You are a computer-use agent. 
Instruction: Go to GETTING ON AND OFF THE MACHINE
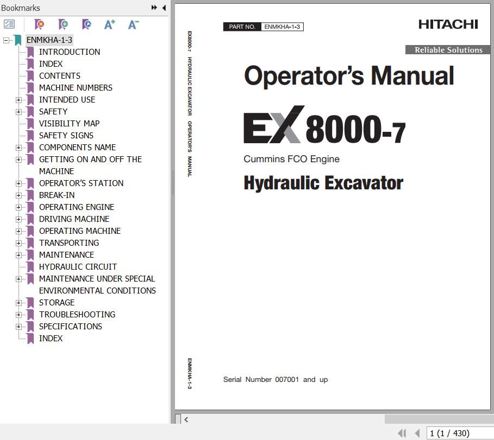pyautogui.click(x=90, y=165)
